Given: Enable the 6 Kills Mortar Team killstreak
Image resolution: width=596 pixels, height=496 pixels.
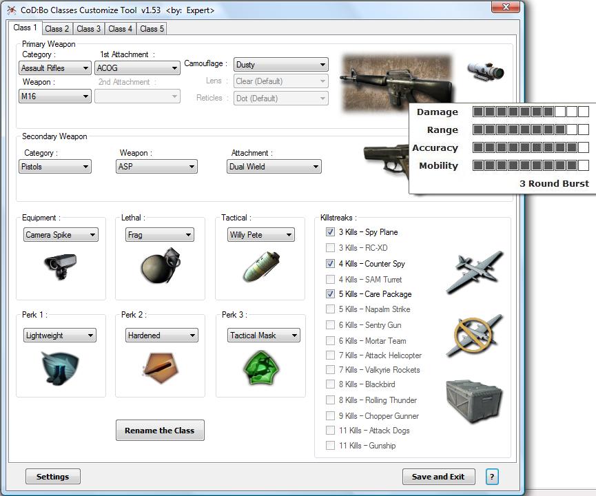Looking at the screenshot, I should pyautogui.click(x=330, y=340).
